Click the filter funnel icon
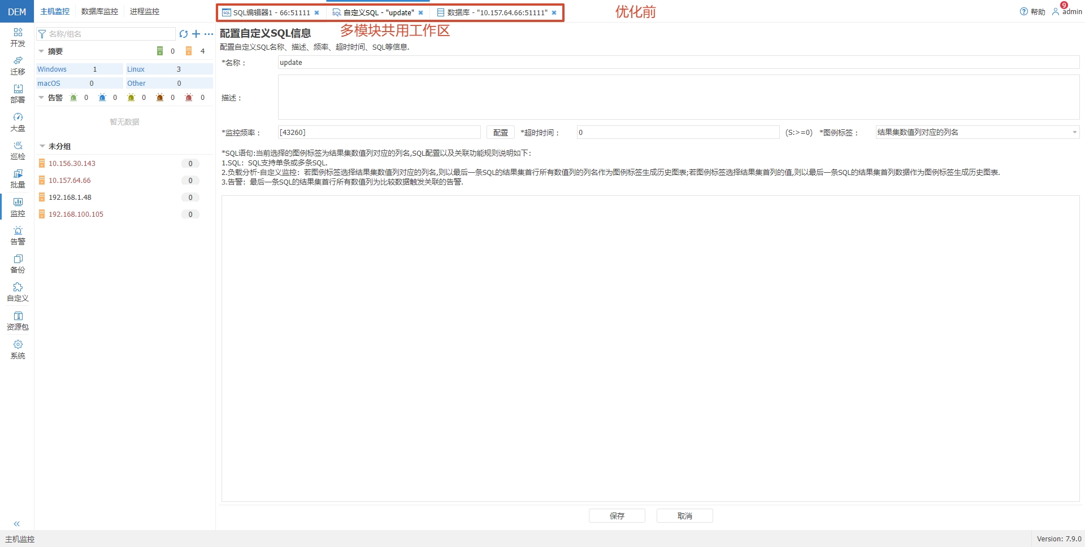Viewport: 1085px width, 547px height. (42, 34)
